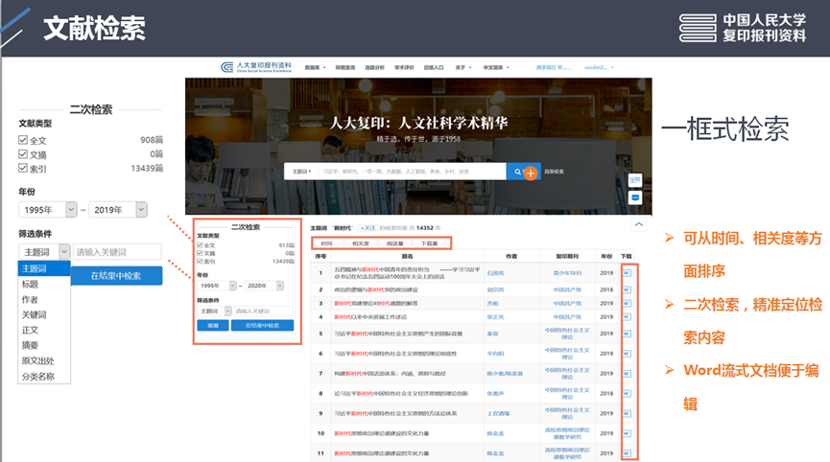Image resolution: width=830 pixels, height=462 pixels.
Task: Open 主题词 dropdown in small boxed panel
Action: (x=214, y=311)
